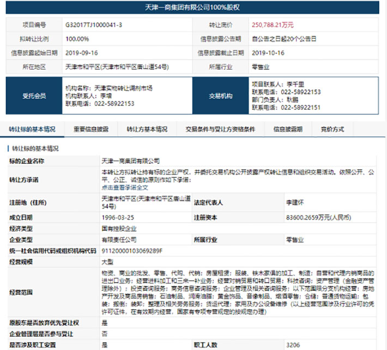Click the transfer price 250,788.21万元
The width and height of the screenshot is (387, 350).
point(273,25)
